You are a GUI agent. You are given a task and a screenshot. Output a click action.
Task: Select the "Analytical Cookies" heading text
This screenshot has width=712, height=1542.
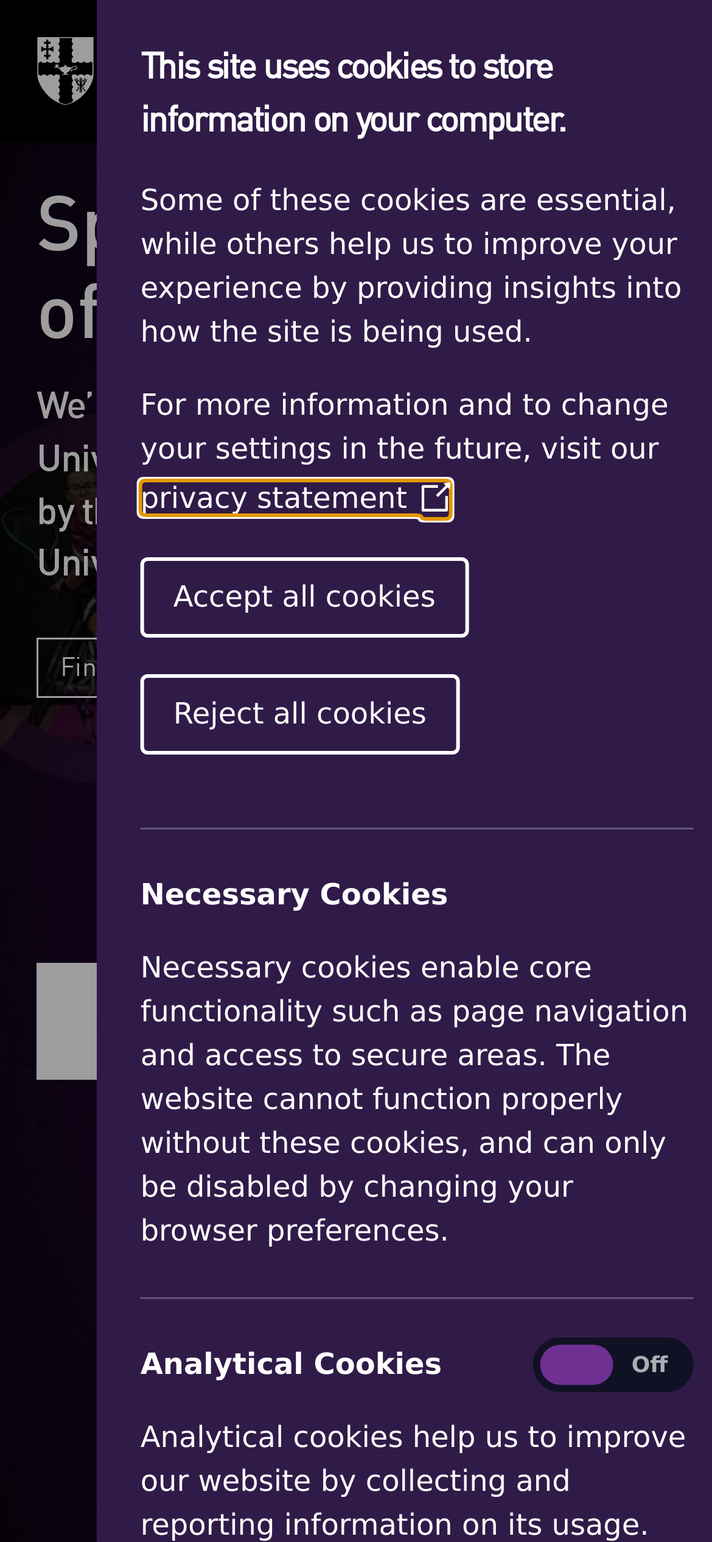coord(291,1364)
